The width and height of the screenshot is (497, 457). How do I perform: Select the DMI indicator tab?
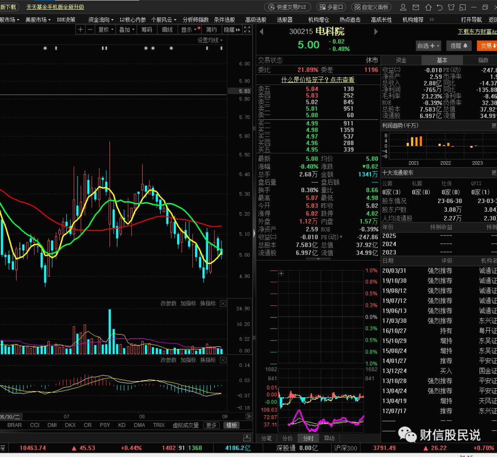(52, 425)
